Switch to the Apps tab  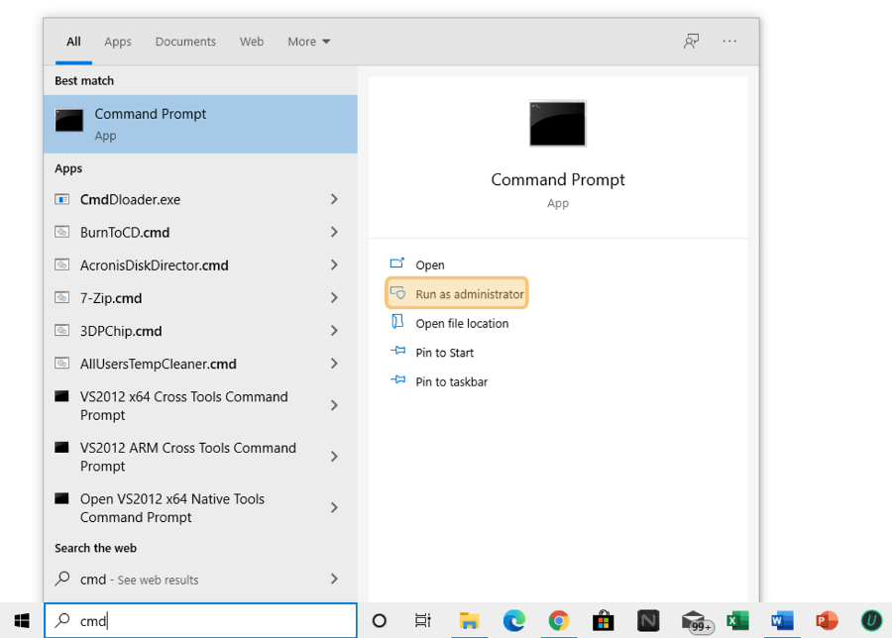(x=118, y=42)
